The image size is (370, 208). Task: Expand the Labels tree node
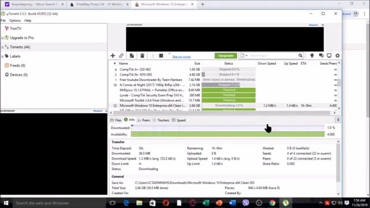[x=2, y=57]
